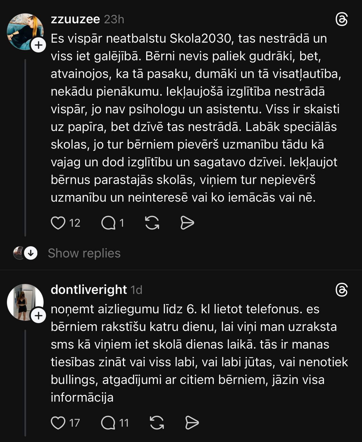The image size is (362, 442).
Task: Follow dontliveright using the plus badge
Action: tap(38, 316)
